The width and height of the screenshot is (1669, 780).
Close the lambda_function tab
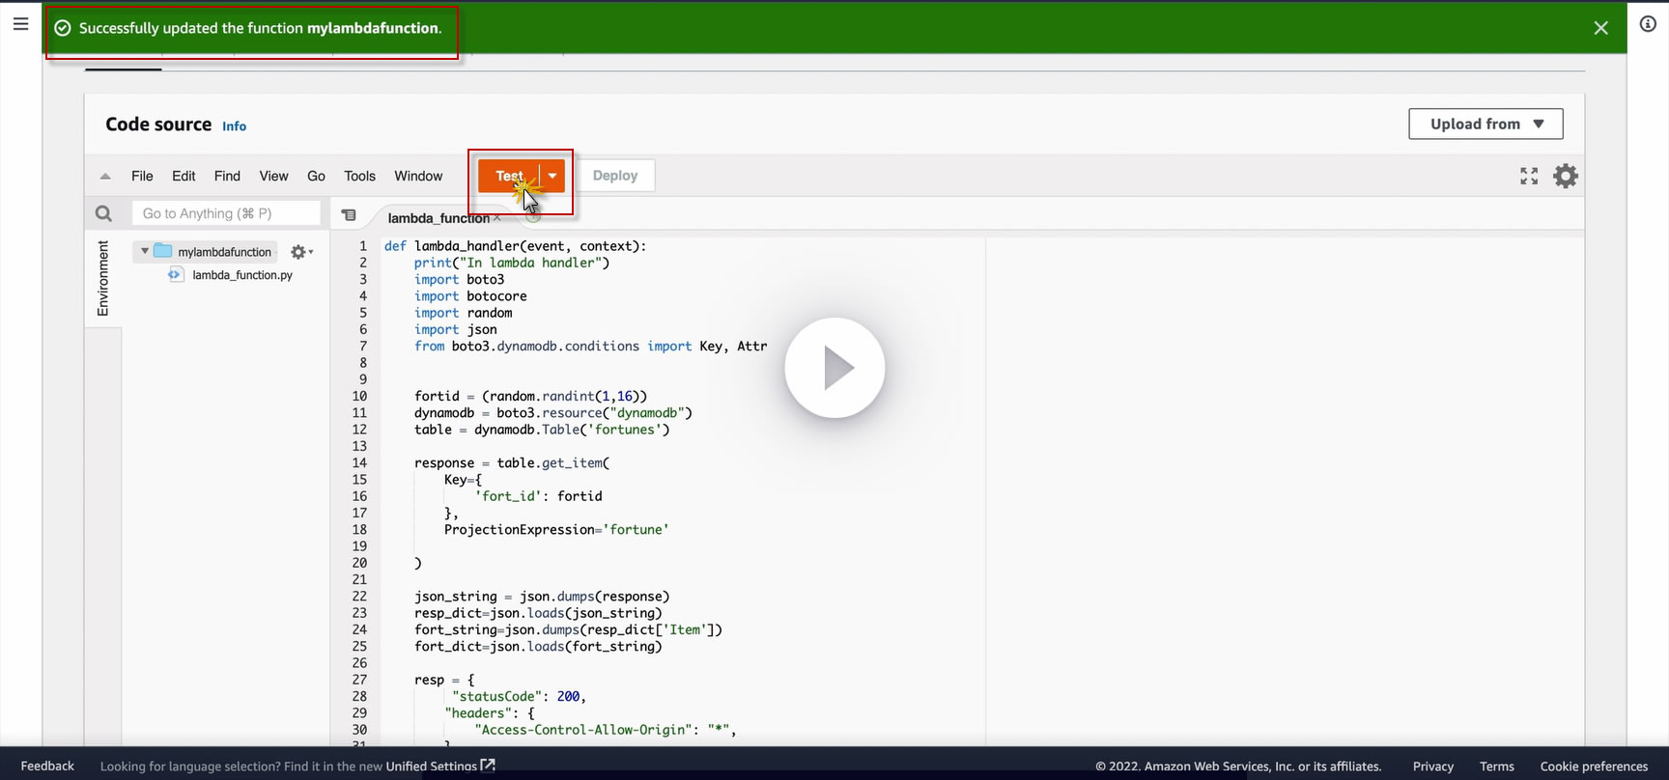497,218
